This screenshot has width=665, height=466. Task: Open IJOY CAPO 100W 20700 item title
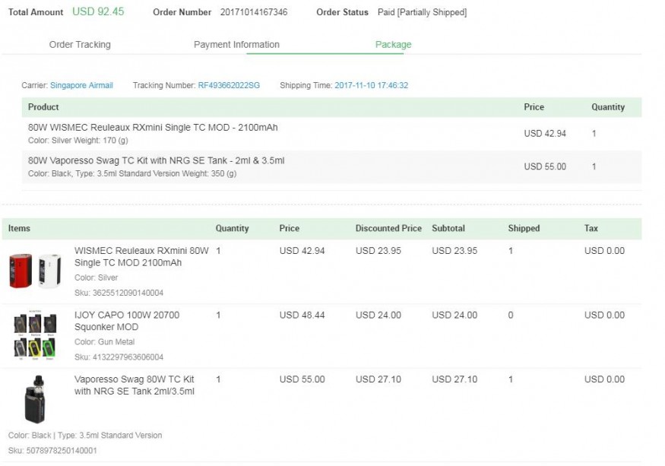click(x=127, y=321)
